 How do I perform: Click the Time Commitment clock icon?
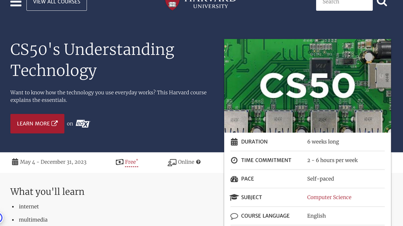234,161
